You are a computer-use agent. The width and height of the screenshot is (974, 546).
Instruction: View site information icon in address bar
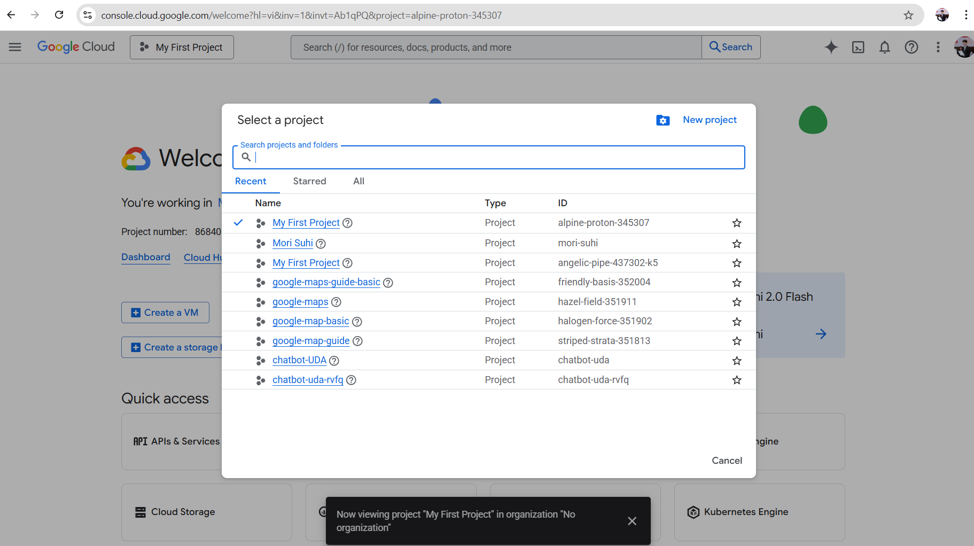pos(88,15)
